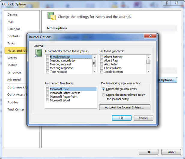Select Tasks in the options sidebar
The height and width of the screenshot is (159, 185).
pyautogui.click(x=11, y=43)
